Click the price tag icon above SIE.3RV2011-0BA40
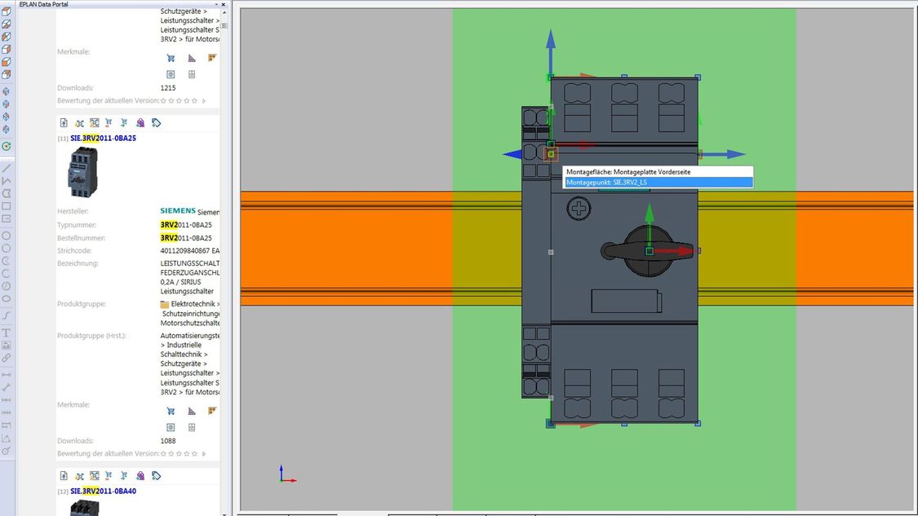Screen dimensions: 918x516 coord(157,475)
